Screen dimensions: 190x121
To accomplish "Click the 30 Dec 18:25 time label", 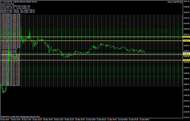I will point(37,120).
